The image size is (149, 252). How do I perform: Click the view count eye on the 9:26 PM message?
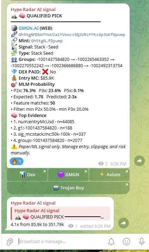(101, 164)
